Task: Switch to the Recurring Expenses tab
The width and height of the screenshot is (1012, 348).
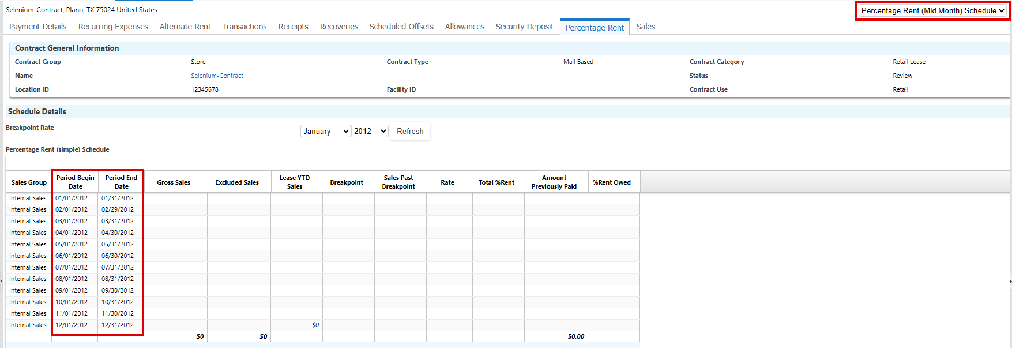Action: pos(113,27)
